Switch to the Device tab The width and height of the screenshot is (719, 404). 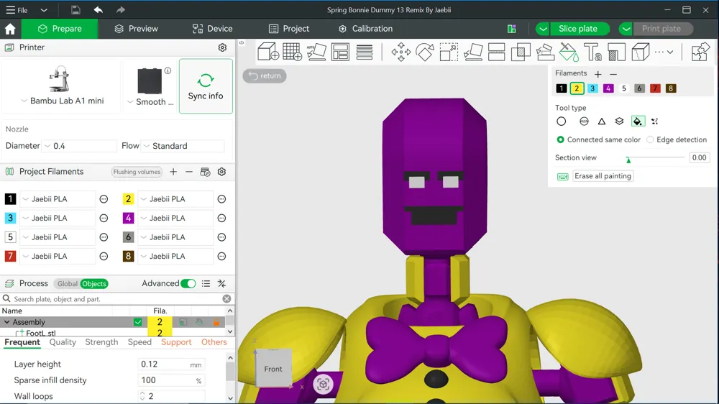(212, 29)
